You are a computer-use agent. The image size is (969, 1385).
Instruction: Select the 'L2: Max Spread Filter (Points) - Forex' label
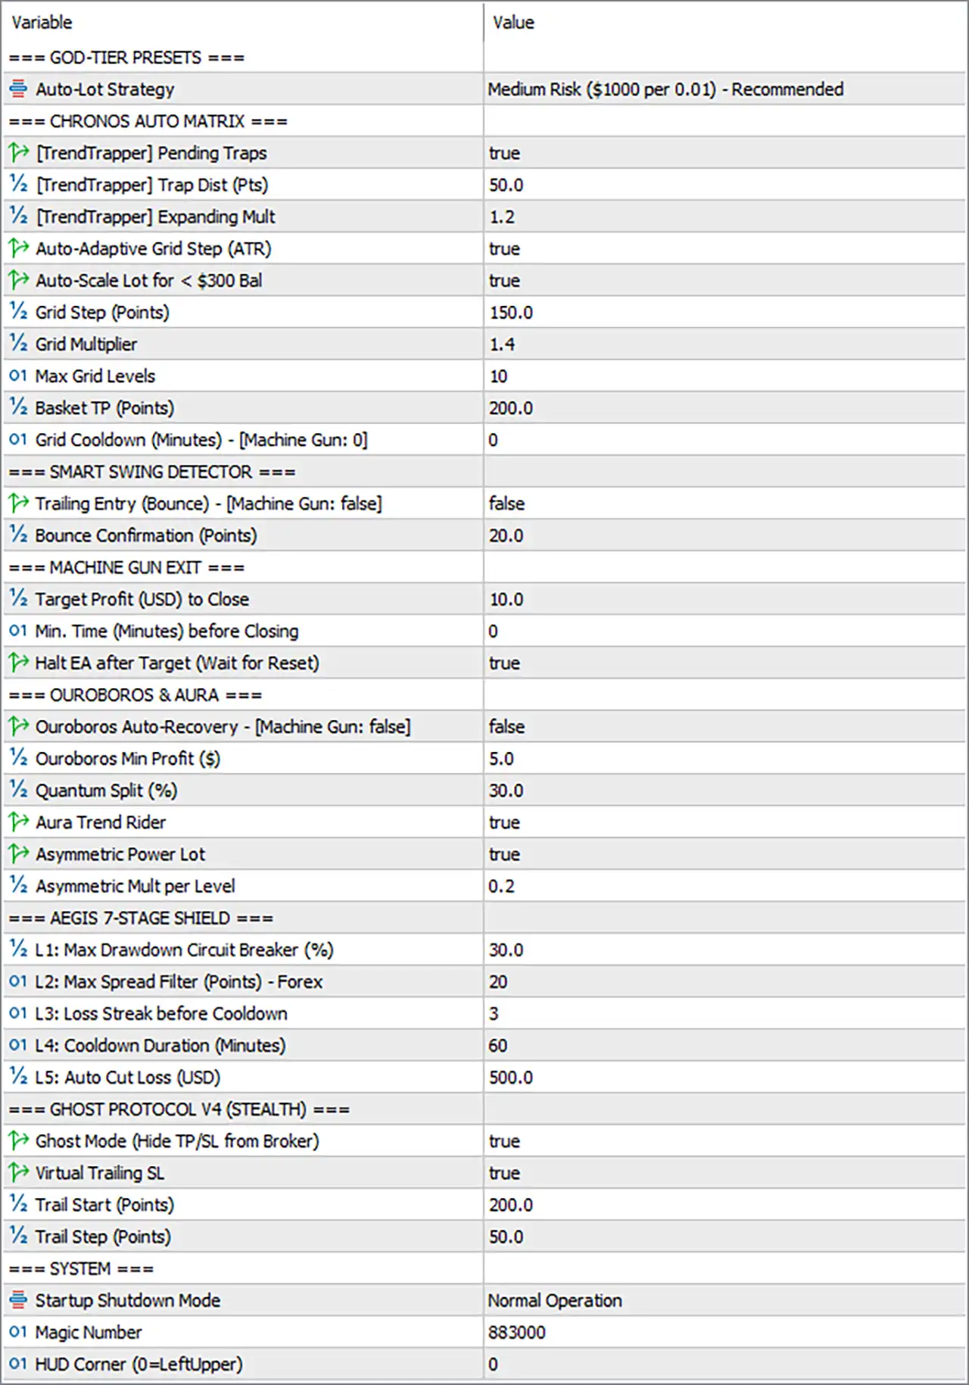[179, 981]
